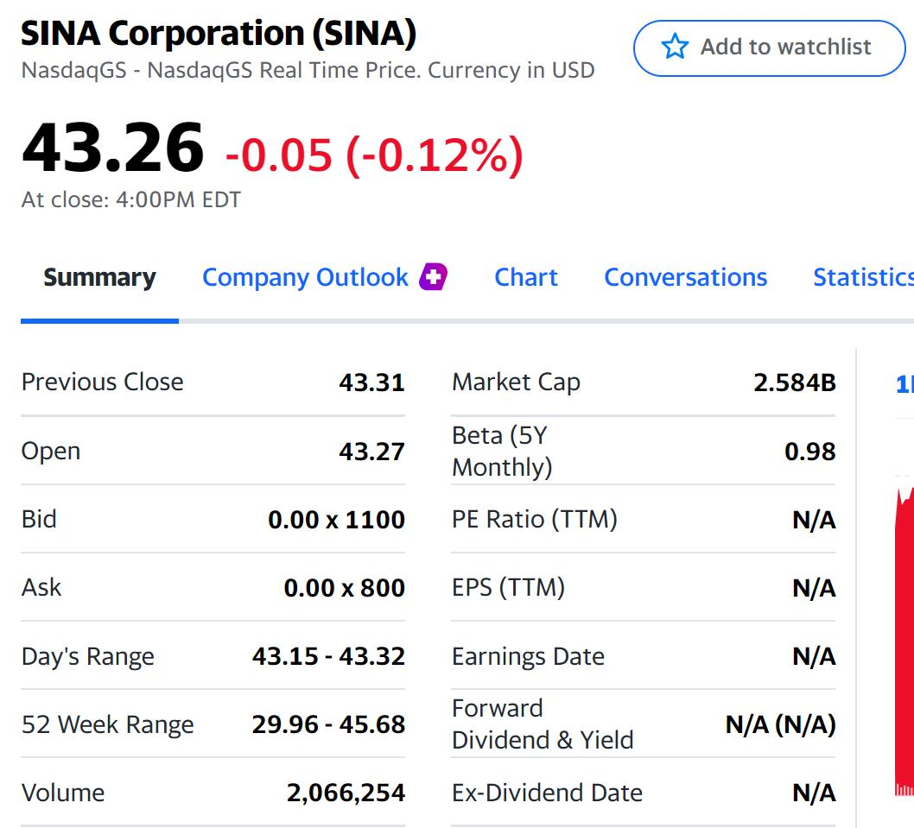The width and height of the screenshot is (914, 828).
Task: Click the Previous Close label
Action: coord(103,382)
